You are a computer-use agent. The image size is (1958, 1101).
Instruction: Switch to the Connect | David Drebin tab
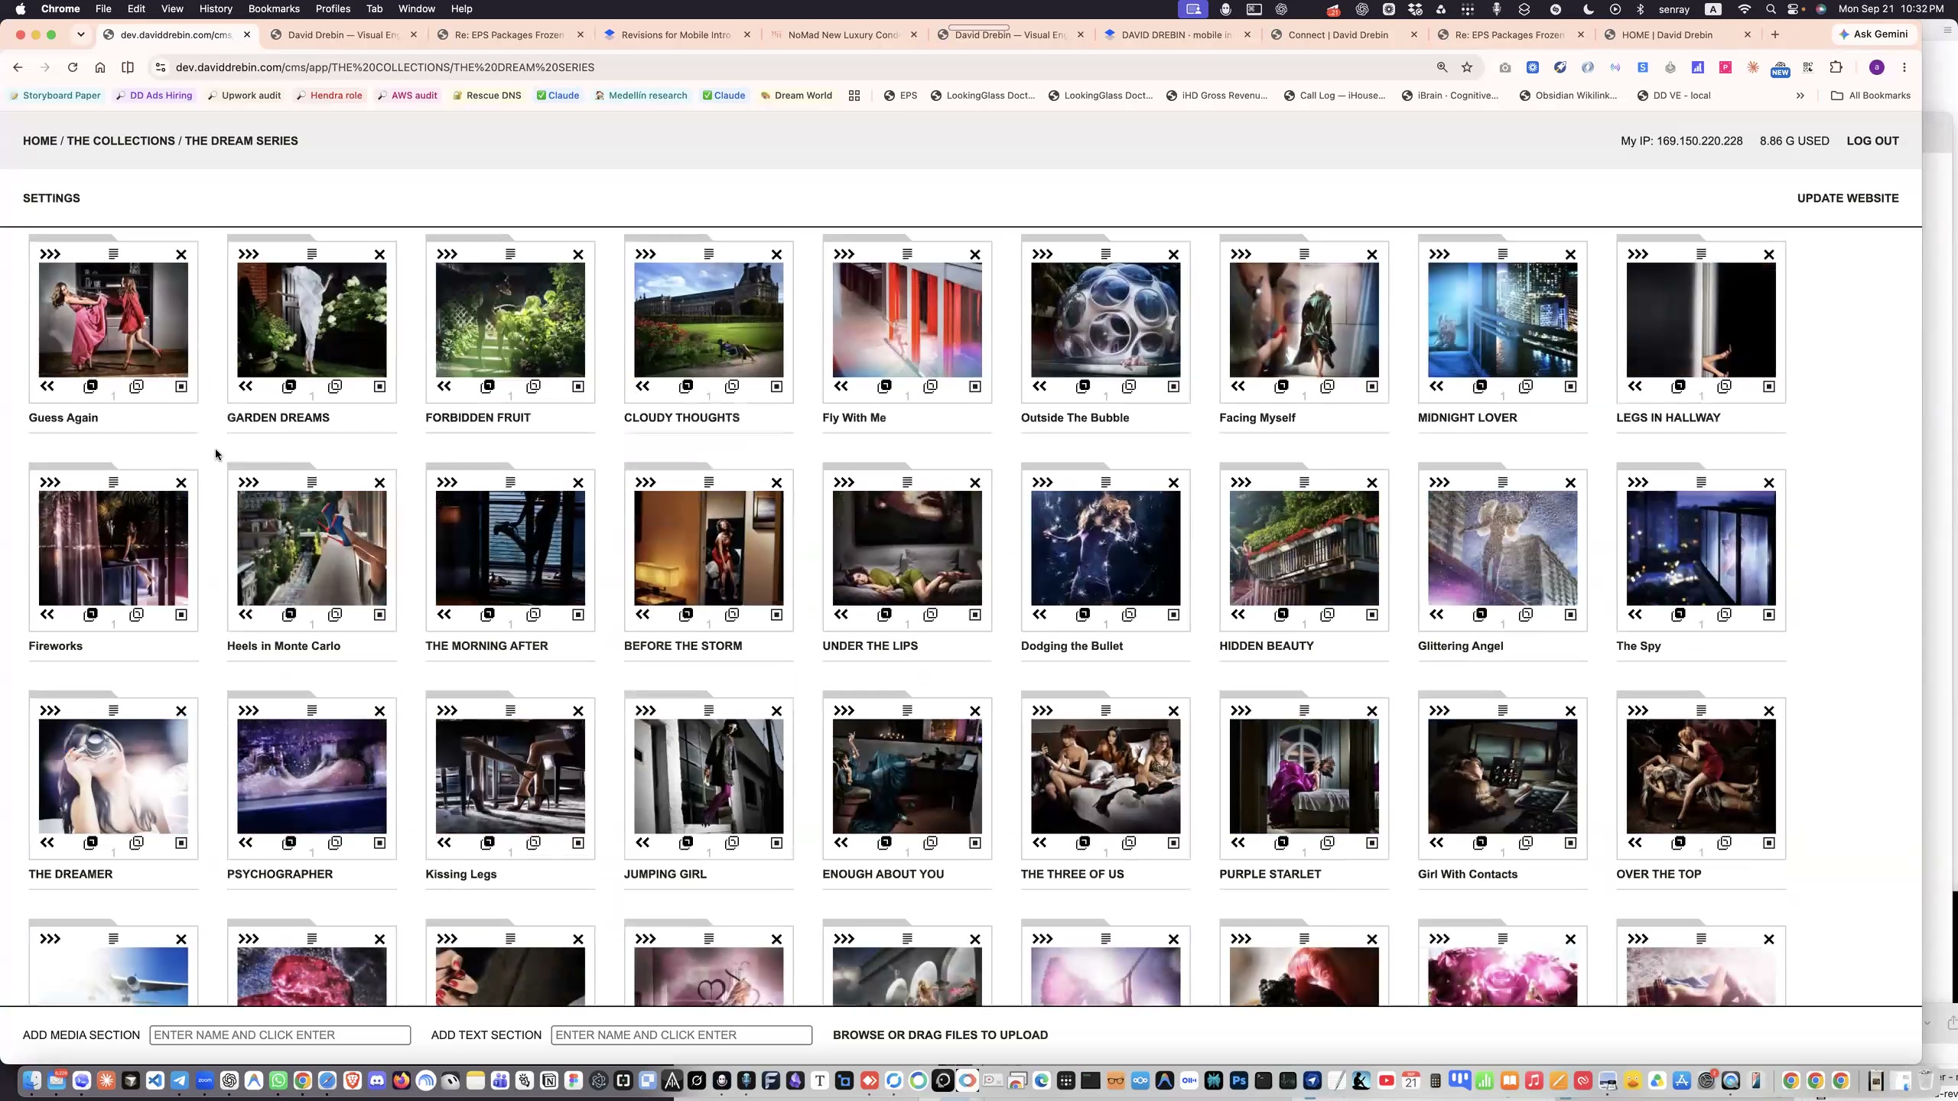pos(1344,34)
